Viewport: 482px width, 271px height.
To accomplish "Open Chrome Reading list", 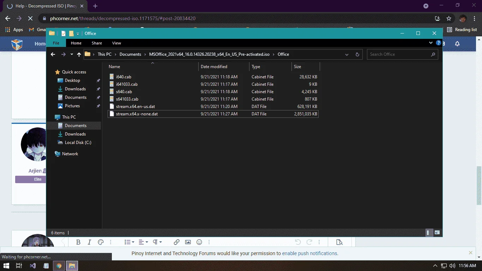I will click(x=462, y=30).
